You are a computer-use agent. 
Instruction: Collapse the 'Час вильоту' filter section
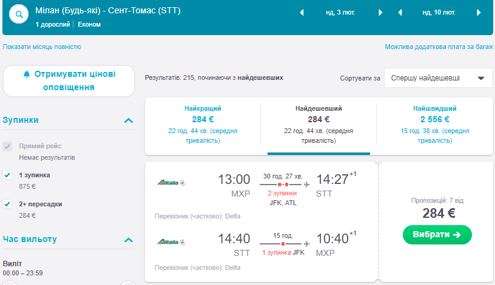128,240
